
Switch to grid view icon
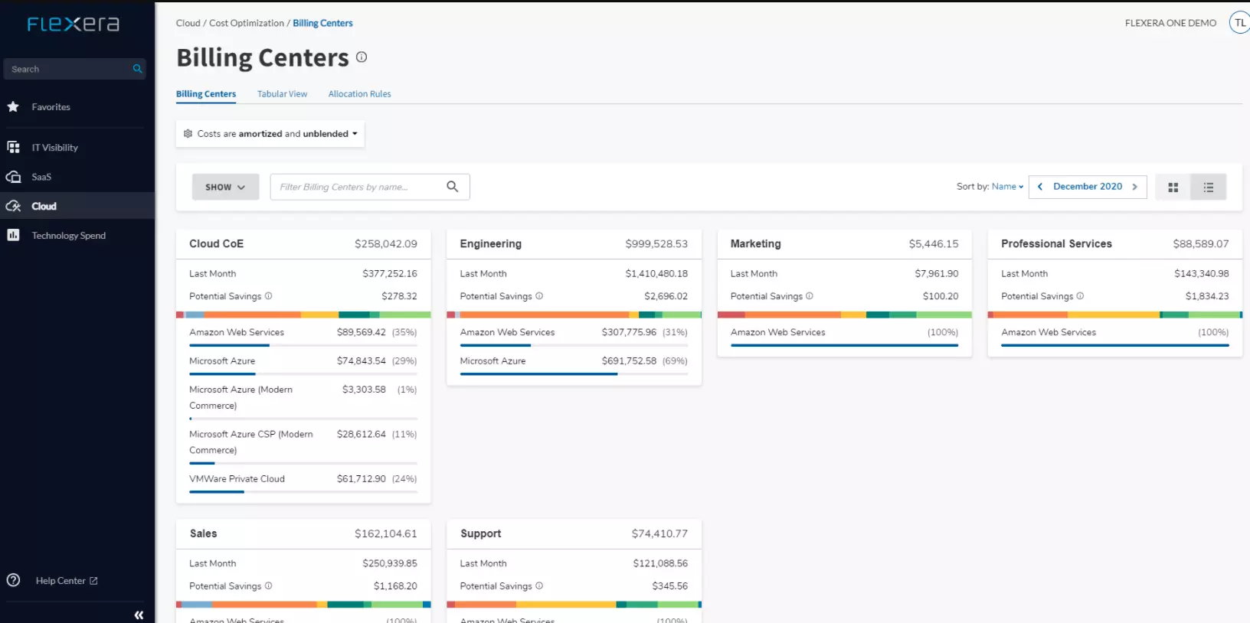[x=1173, y=187]
